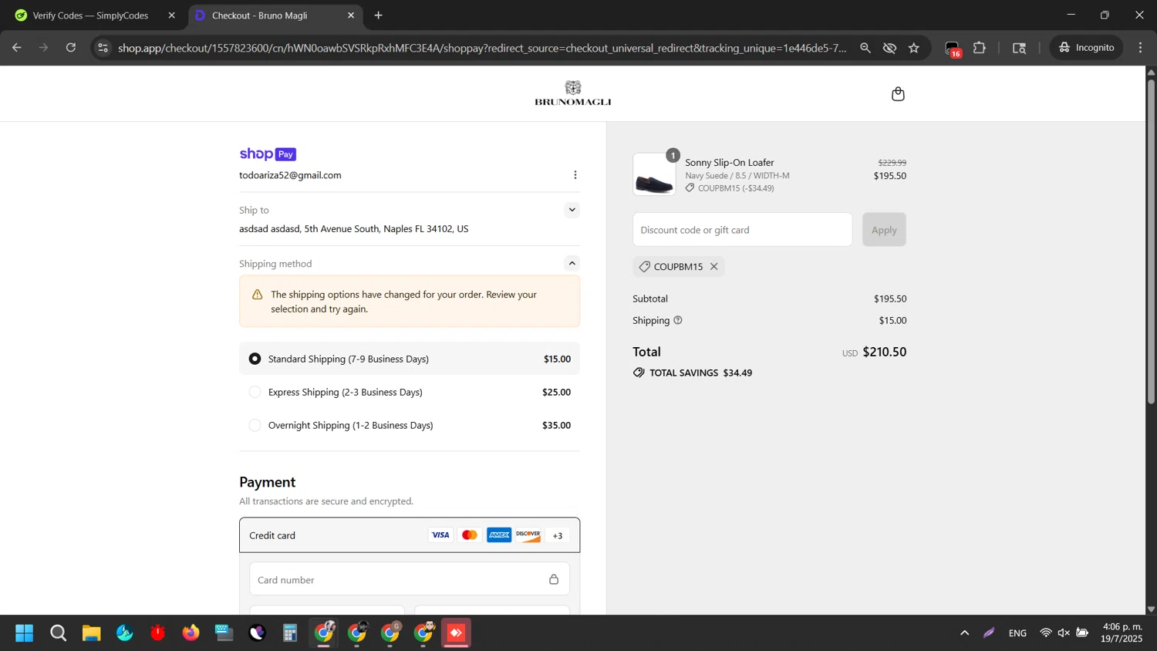This screenshot has height=651, width=1157.
Task: Focus the Card number field
Action: coord(410,579)
